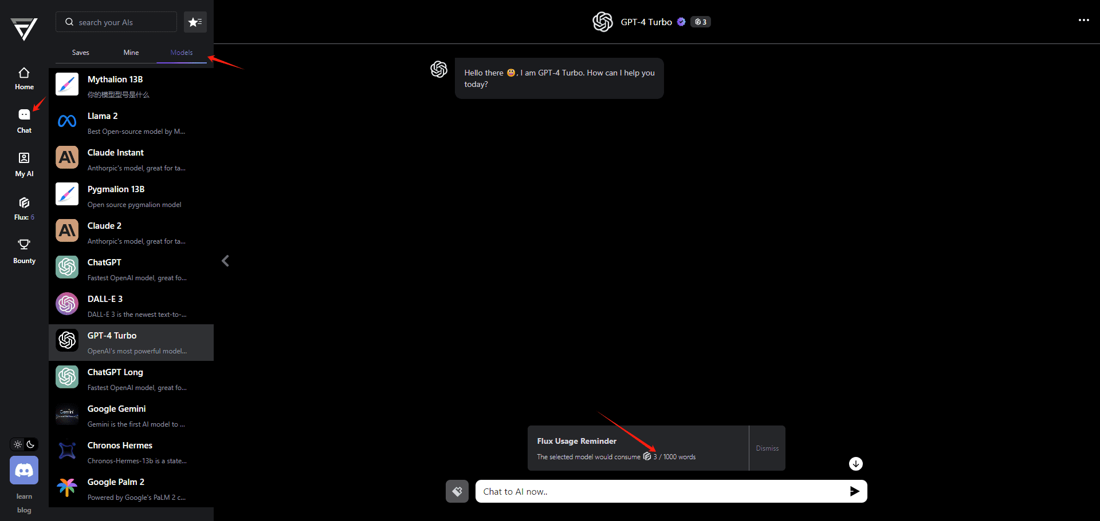Click the favorites star list button
This screenshot has width=1100, height=521.
coord(195,22)
